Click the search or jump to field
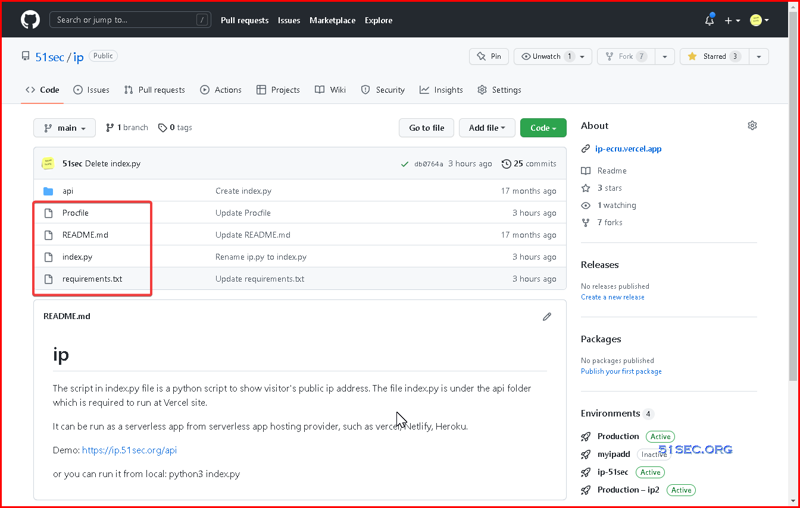 pyautogui.click(x=130, y=20)
